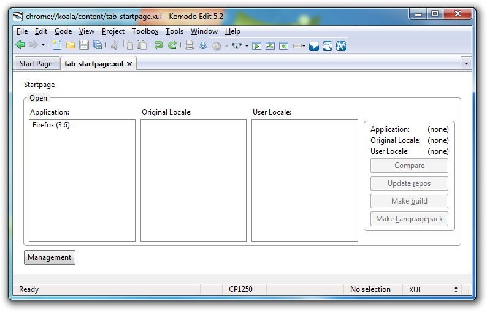Screen dimensions: 487x312
Task: Click the Make build button
Action: point(409,201)
